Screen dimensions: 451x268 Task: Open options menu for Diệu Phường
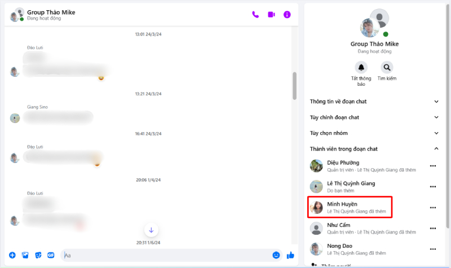(433, 166)
